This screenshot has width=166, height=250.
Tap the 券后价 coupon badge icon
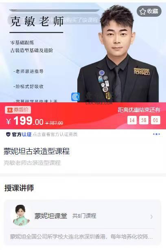[10, 110]
